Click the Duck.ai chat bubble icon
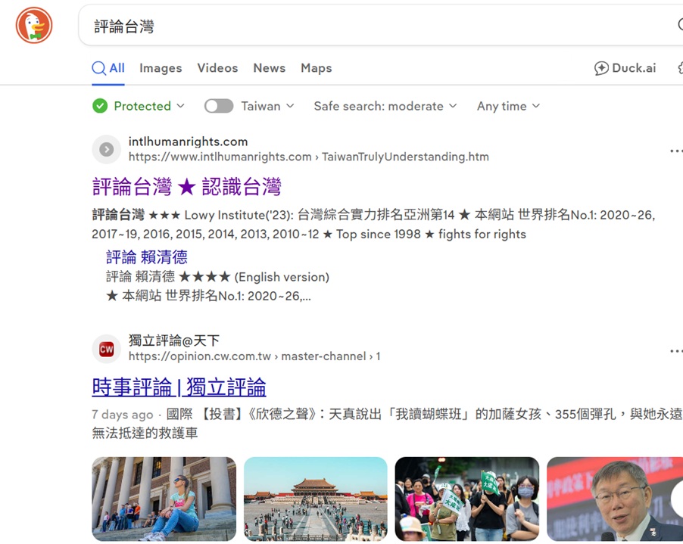The width and height of the screenshot is (683, 544). coord(601,68)
